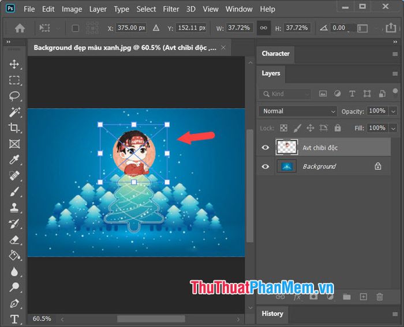Viewport: 404px width, 327px height.
Task: Select the Frame tool
Action: 14,144
